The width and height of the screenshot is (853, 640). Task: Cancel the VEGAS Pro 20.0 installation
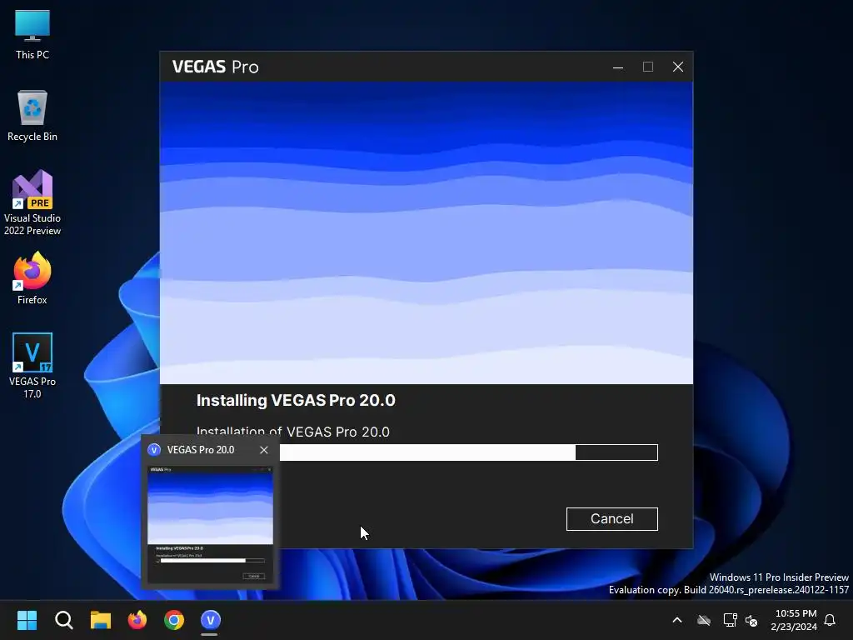[611, 518]
